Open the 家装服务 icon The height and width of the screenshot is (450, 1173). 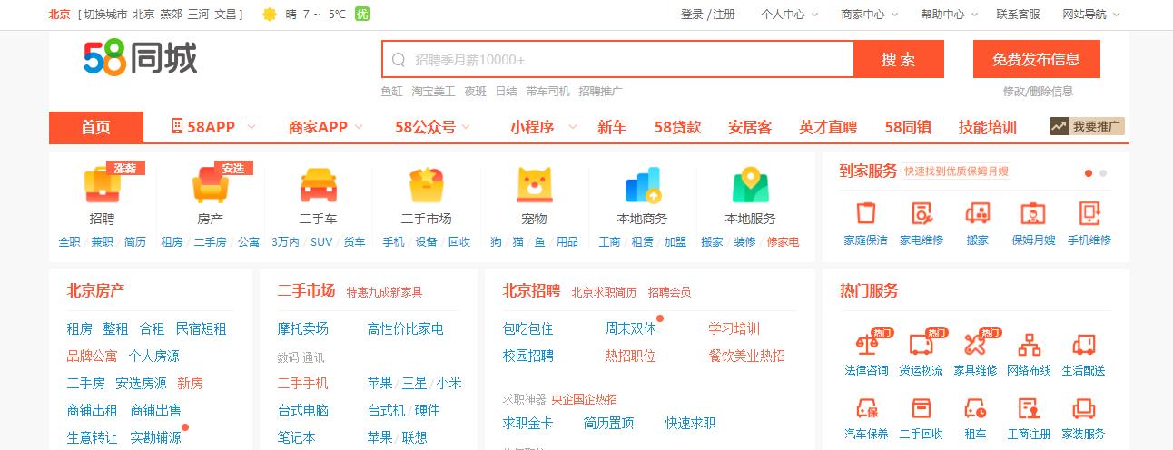tap(1083, 408)
